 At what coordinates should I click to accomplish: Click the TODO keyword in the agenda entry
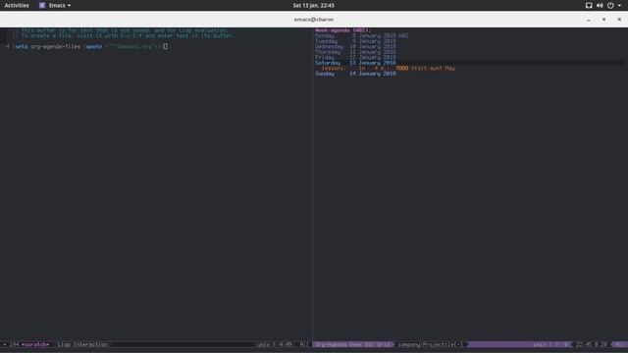click(402, 68)
